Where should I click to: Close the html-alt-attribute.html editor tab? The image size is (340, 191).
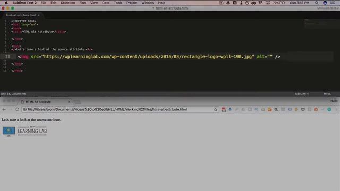pyautogui.click(x=39, y=15)
